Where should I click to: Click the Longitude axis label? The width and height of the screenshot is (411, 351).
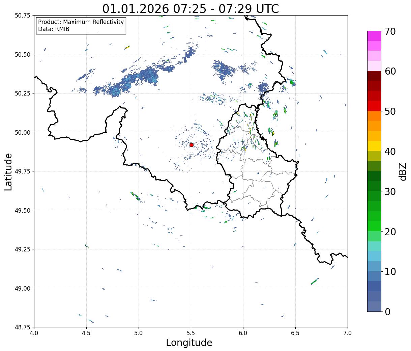pos(189,343)
